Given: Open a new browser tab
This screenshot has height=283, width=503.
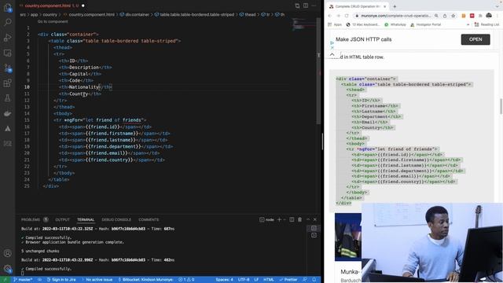Looking at the screenshot, I should 395,6.
